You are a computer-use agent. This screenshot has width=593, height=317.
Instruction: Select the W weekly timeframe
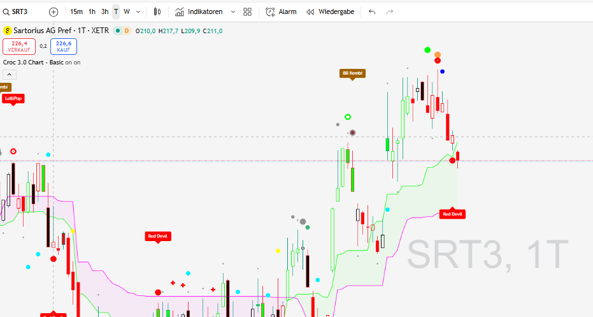[x=127, y=11]
